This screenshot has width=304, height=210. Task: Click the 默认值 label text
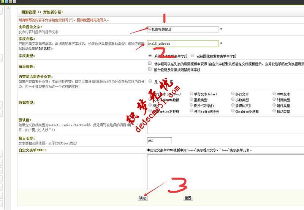click(x=25, y=120)
